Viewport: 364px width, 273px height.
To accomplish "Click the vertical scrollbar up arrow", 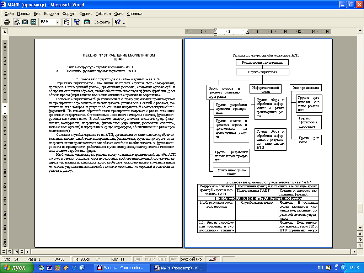I will (360, 31).
